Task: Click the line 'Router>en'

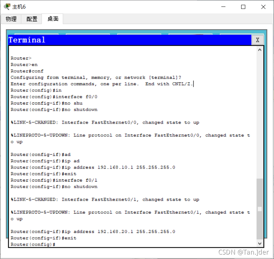Action: [x=24, y=64]
